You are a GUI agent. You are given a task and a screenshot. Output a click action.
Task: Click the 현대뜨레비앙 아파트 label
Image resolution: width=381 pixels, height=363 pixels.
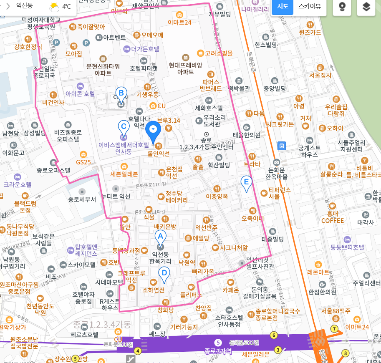[185, 68]
